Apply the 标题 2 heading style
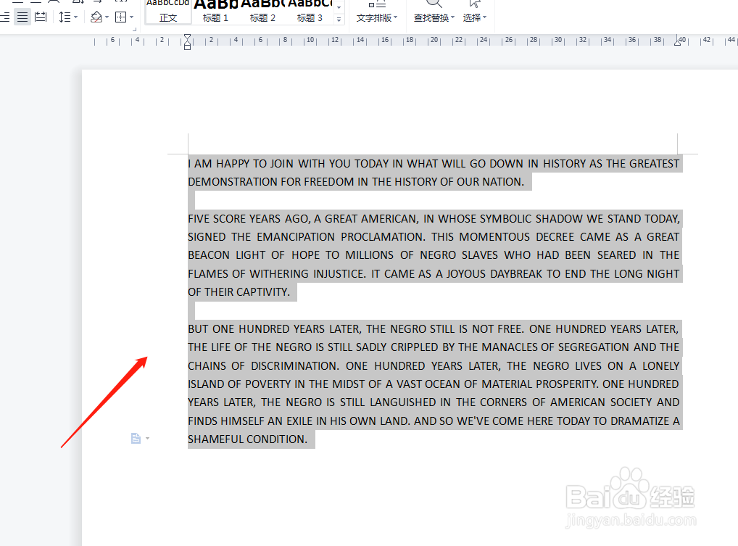738x546 pixels. [262, 12]
